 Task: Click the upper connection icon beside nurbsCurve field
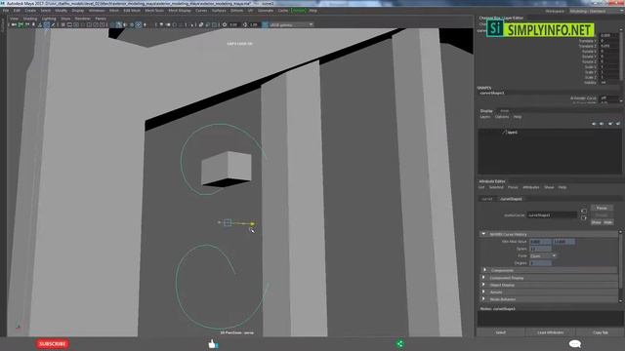click(x=584, y=211)
